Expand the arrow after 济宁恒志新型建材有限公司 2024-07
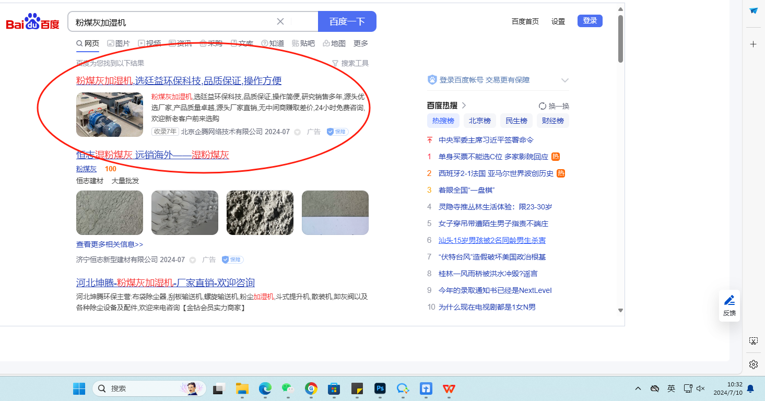This screenshot has width=765, height=401. pos(193,260)
